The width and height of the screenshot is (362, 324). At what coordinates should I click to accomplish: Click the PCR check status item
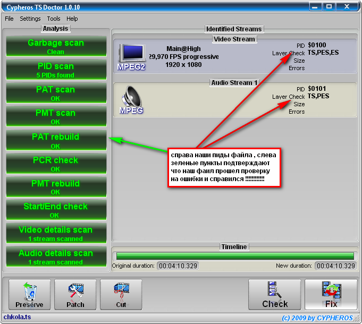pyautogui.click(x=56, y=164)
